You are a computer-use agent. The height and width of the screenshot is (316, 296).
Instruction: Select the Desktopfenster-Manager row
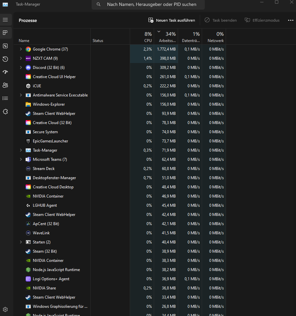pos(120,178)
